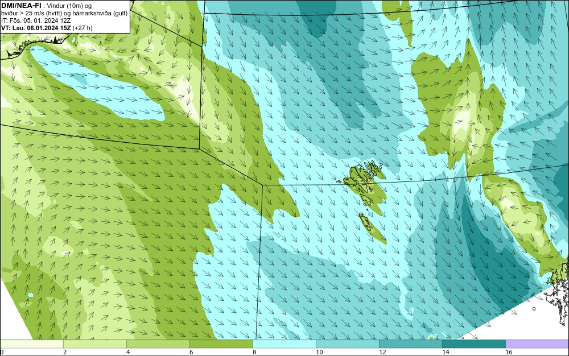Click the legend scale label 4
Viewport: 569px width, 356px height.
128,352
